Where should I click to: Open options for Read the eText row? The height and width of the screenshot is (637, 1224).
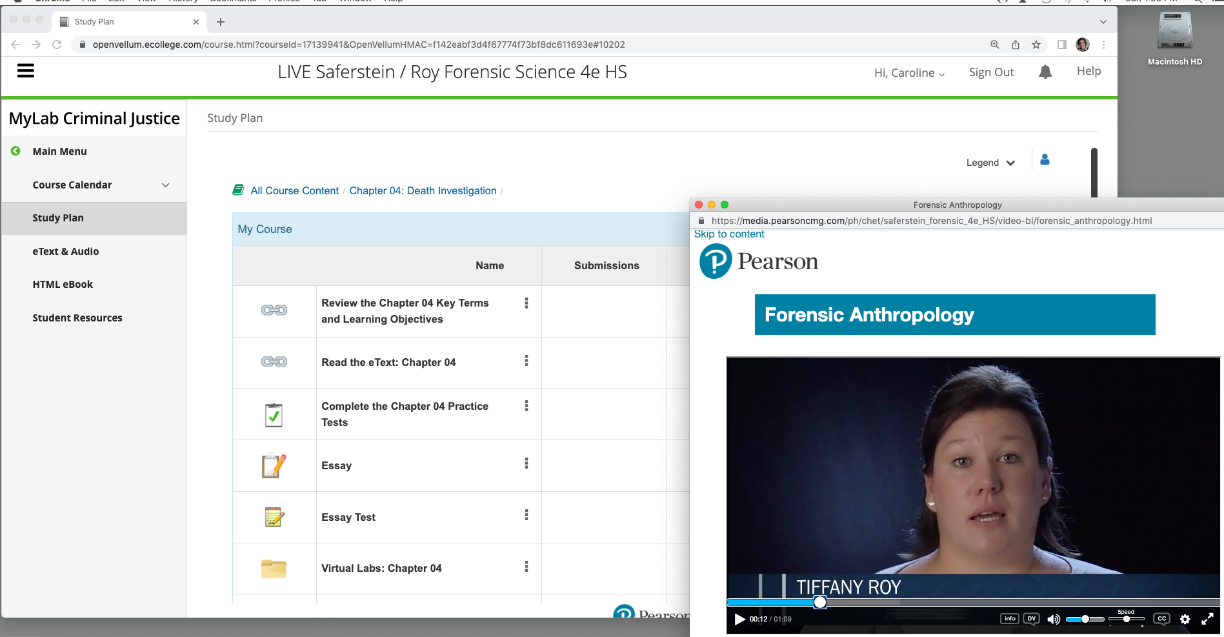527,361
